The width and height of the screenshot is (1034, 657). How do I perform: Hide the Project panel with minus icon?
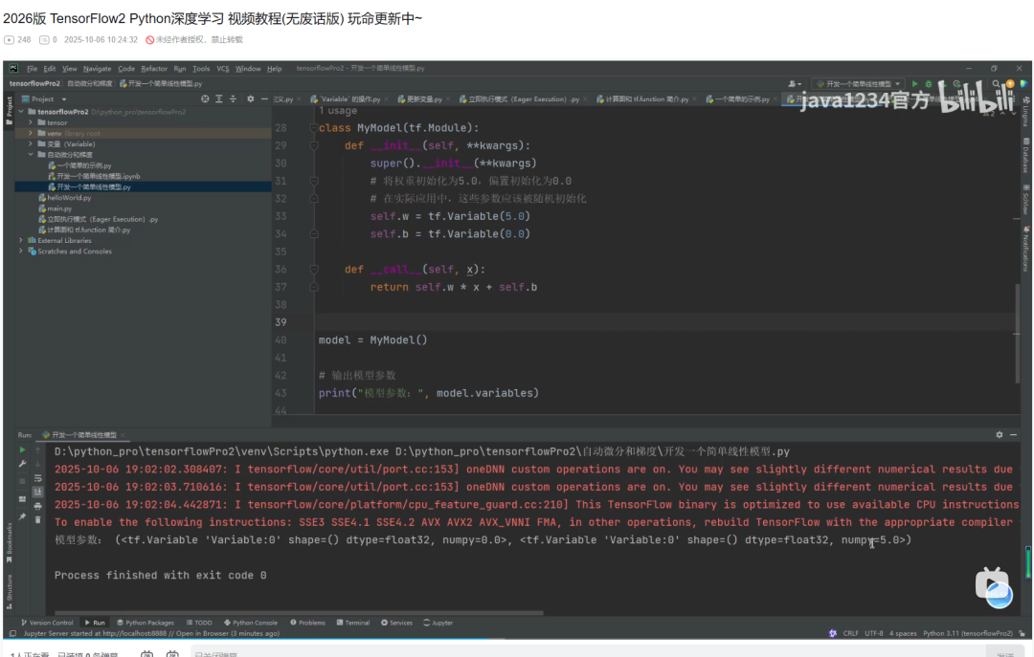(264, 99)
